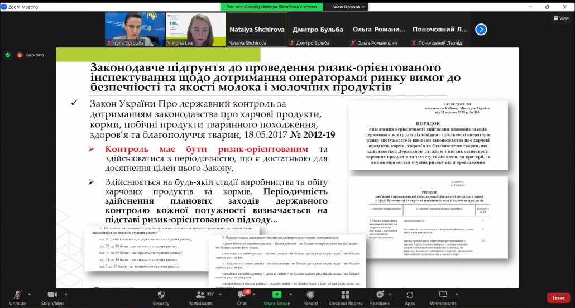Screen dimensions: 575x308
Task: Open Breakout Rooms
Action: point(345,297)
